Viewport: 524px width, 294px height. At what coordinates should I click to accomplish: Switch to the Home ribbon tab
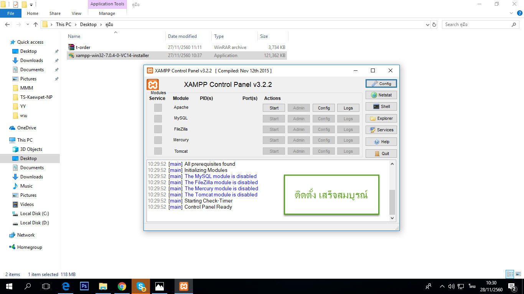point(33,13)
